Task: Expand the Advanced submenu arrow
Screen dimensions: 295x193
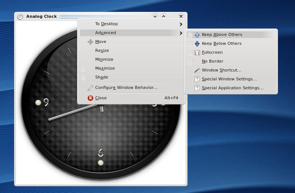Action: [181, 33]
